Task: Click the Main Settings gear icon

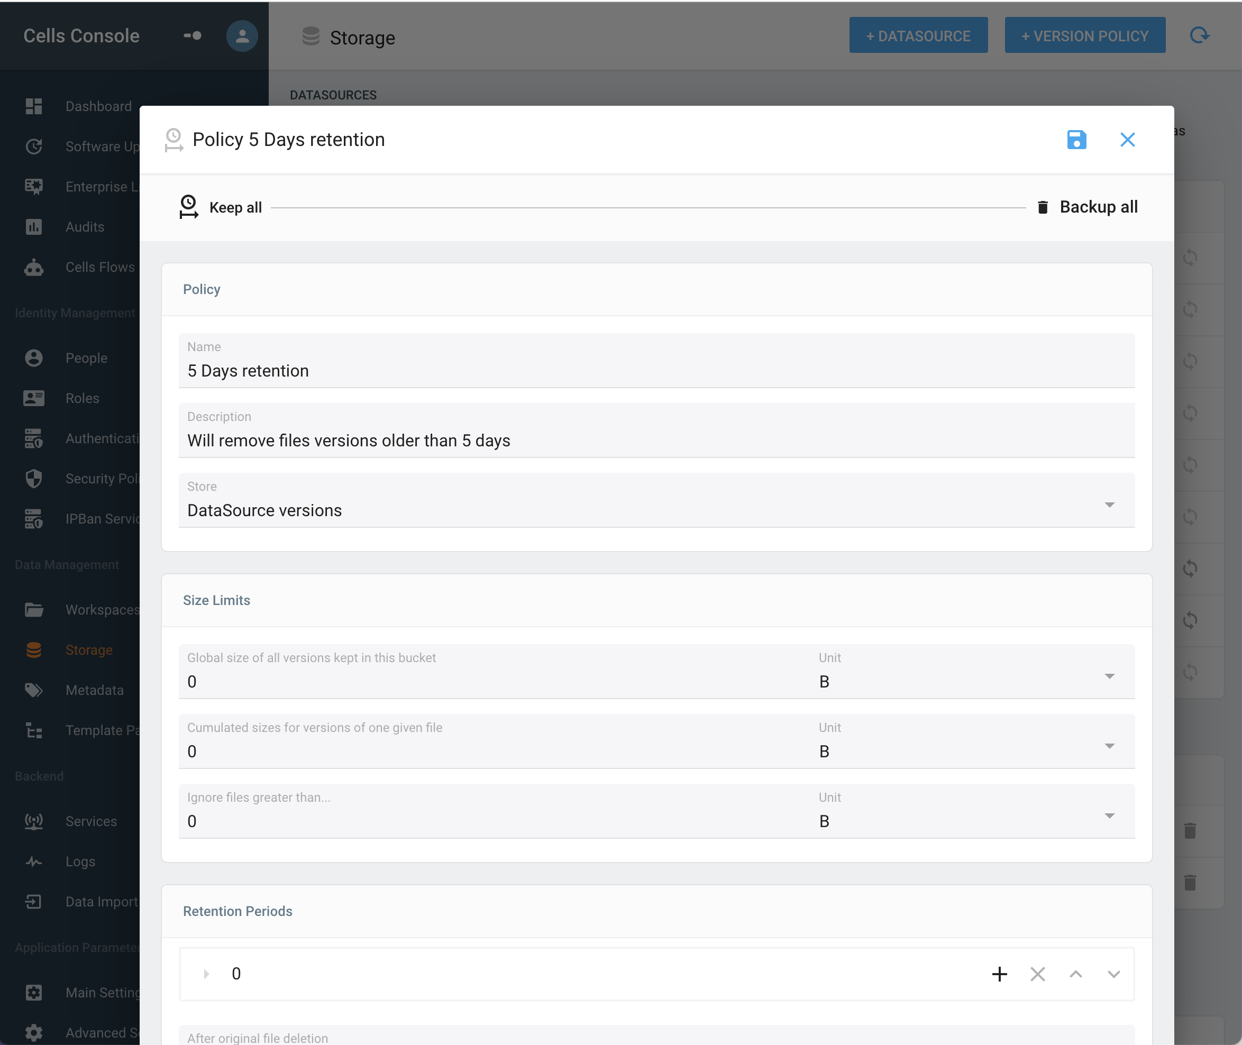Action: point(34,992)
